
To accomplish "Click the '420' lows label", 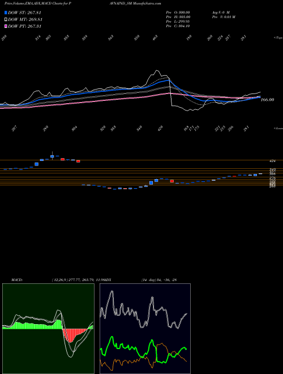I will click(161, 128).
